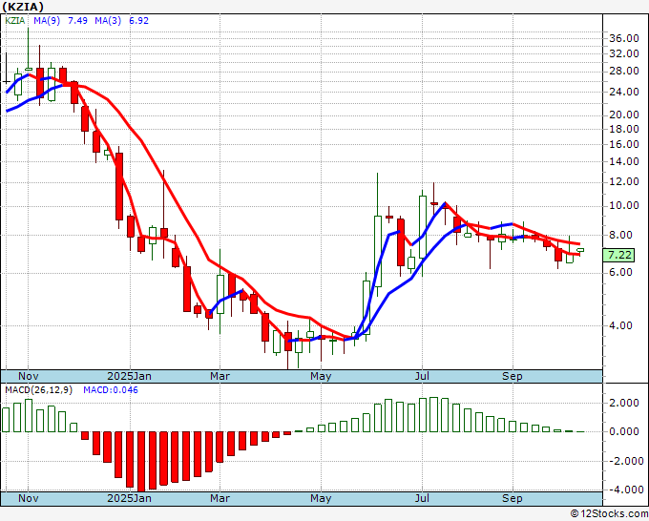Click the 2025Jan label on price chart axis
649x521 pixels.
coord(130,376)
